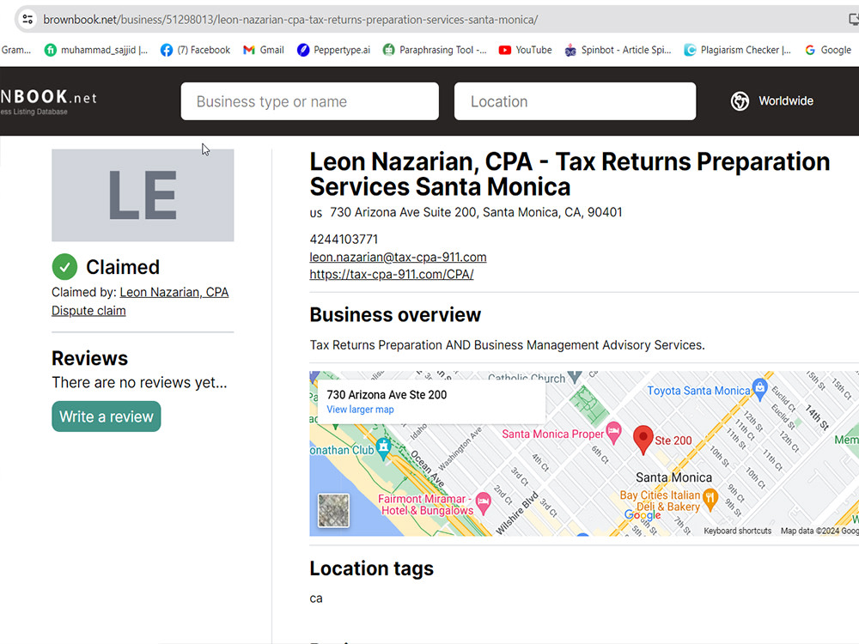Click the site info icon in address bar
859x644 pixels.
pos(27,19)
